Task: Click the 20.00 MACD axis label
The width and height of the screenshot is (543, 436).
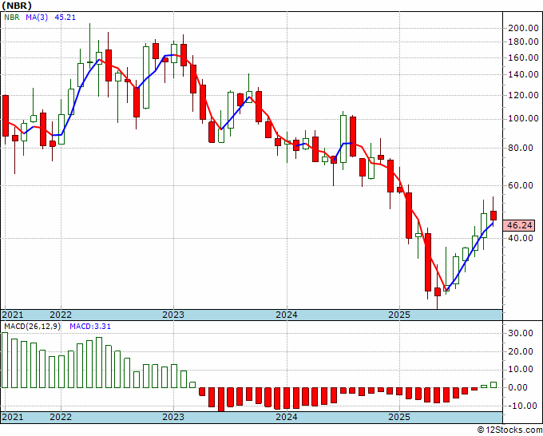Action: click(x=522, y=351)
